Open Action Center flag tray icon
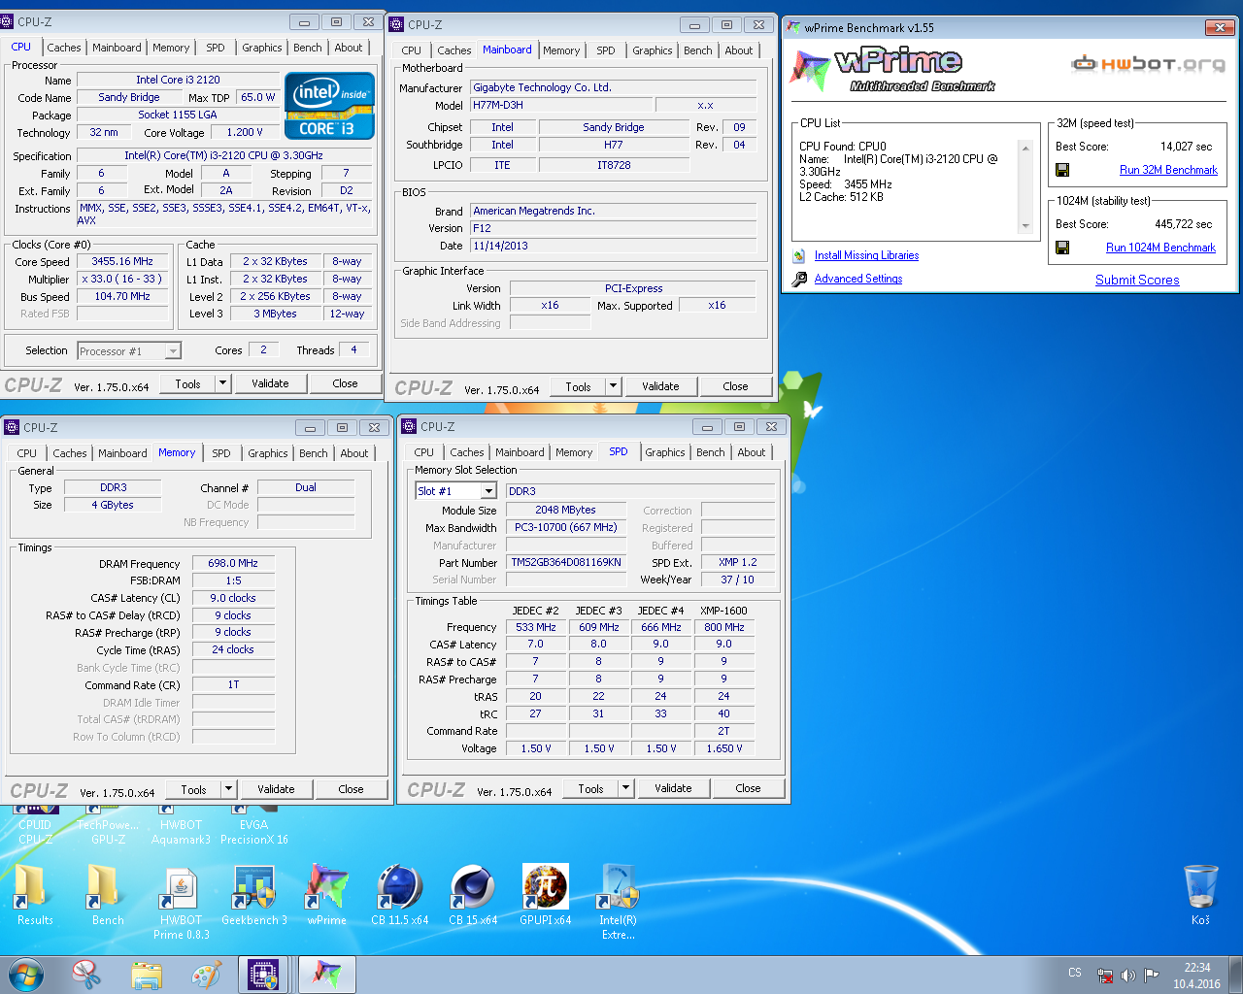The width and height of the screenshot is (1243, 994). pos(1151,975)
